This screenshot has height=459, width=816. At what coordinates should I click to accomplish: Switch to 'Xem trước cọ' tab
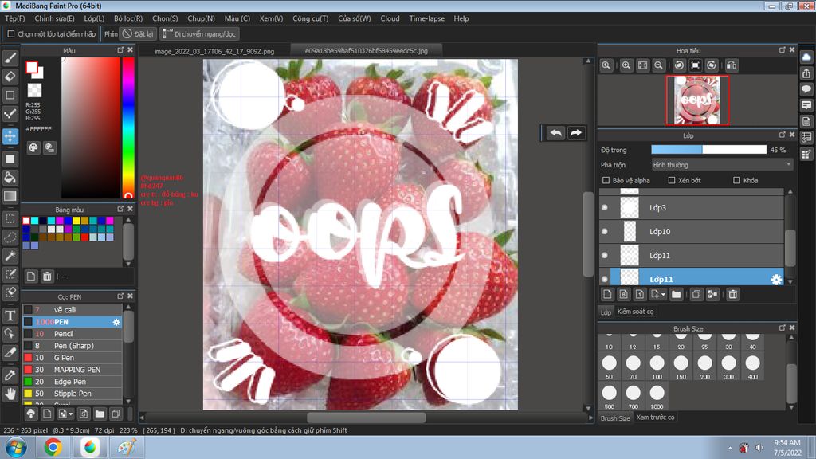[x=655, y=418]
